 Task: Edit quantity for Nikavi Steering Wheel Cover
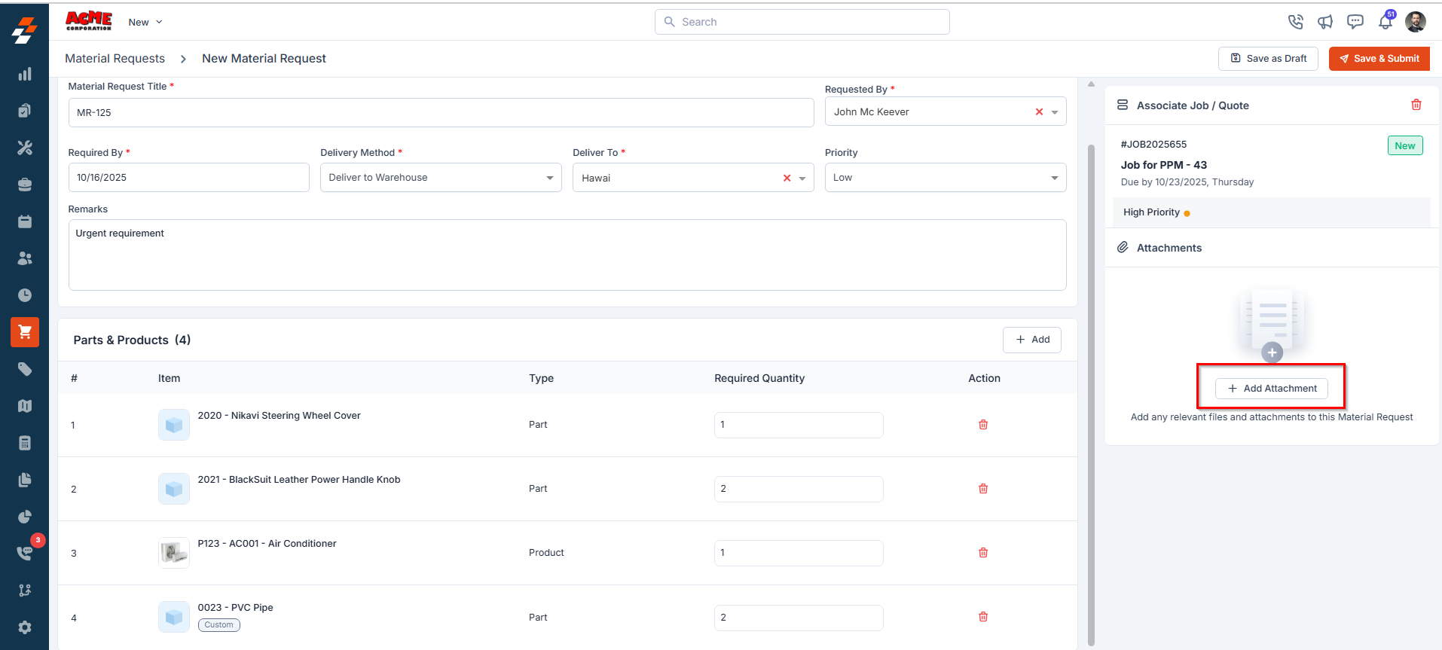[x=799, y=425]
